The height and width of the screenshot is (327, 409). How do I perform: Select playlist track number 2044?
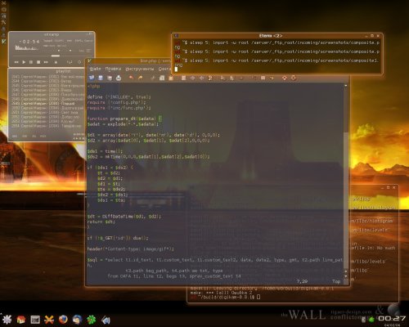(x=47, y=81)
